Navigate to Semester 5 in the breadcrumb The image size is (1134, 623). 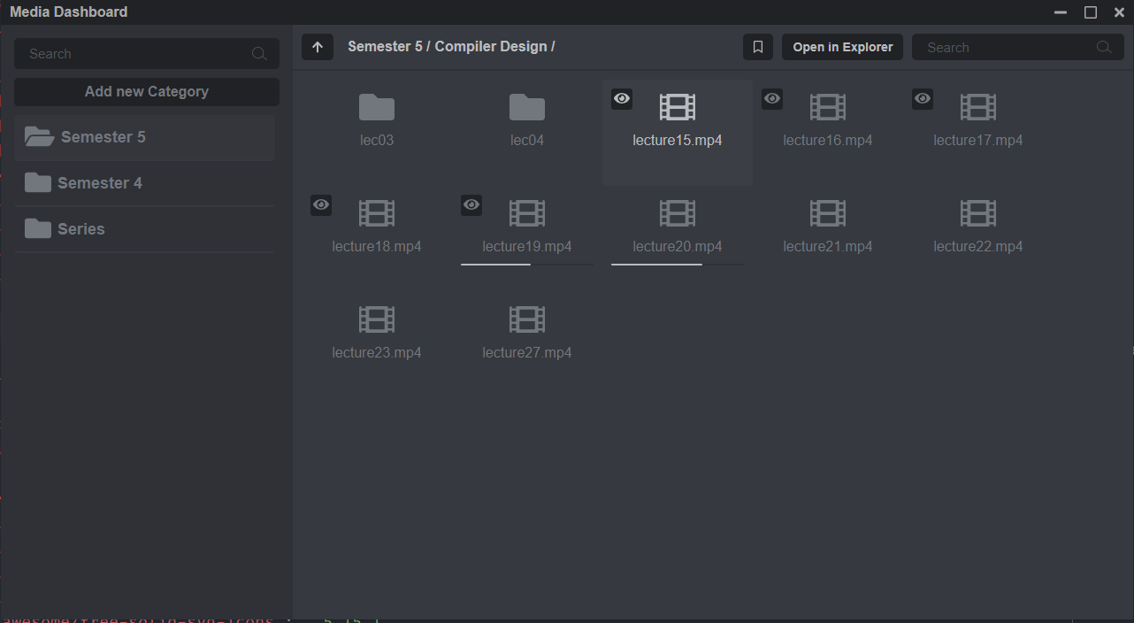coord(385,46)
